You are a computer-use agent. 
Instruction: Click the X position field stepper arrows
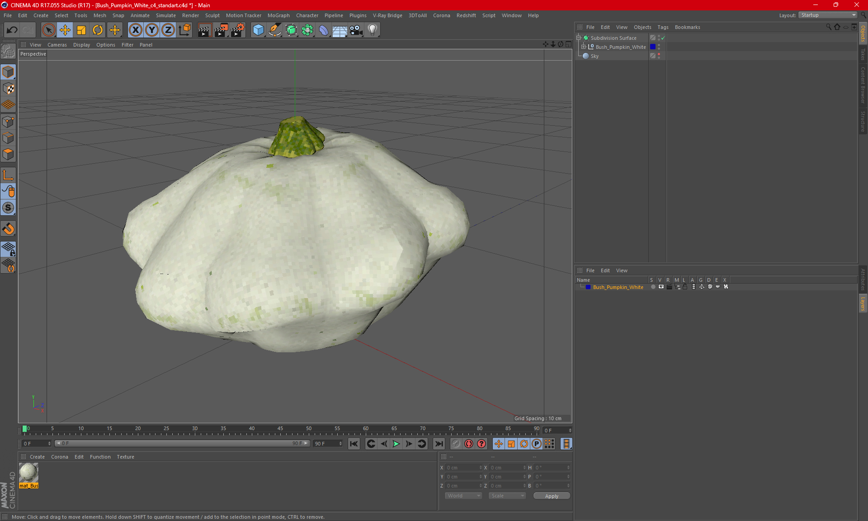click(x=481, y=468)
